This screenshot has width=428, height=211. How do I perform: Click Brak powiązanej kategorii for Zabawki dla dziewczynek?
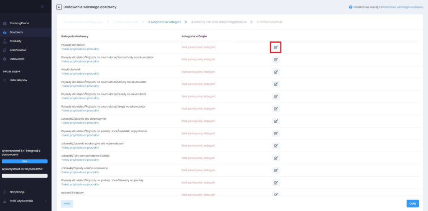(x=199, y=121)
